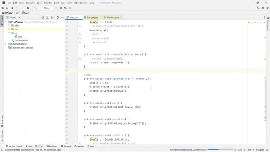Open the Refactor menu
Screen dimensions: 270x152
(x=48, y=3)
